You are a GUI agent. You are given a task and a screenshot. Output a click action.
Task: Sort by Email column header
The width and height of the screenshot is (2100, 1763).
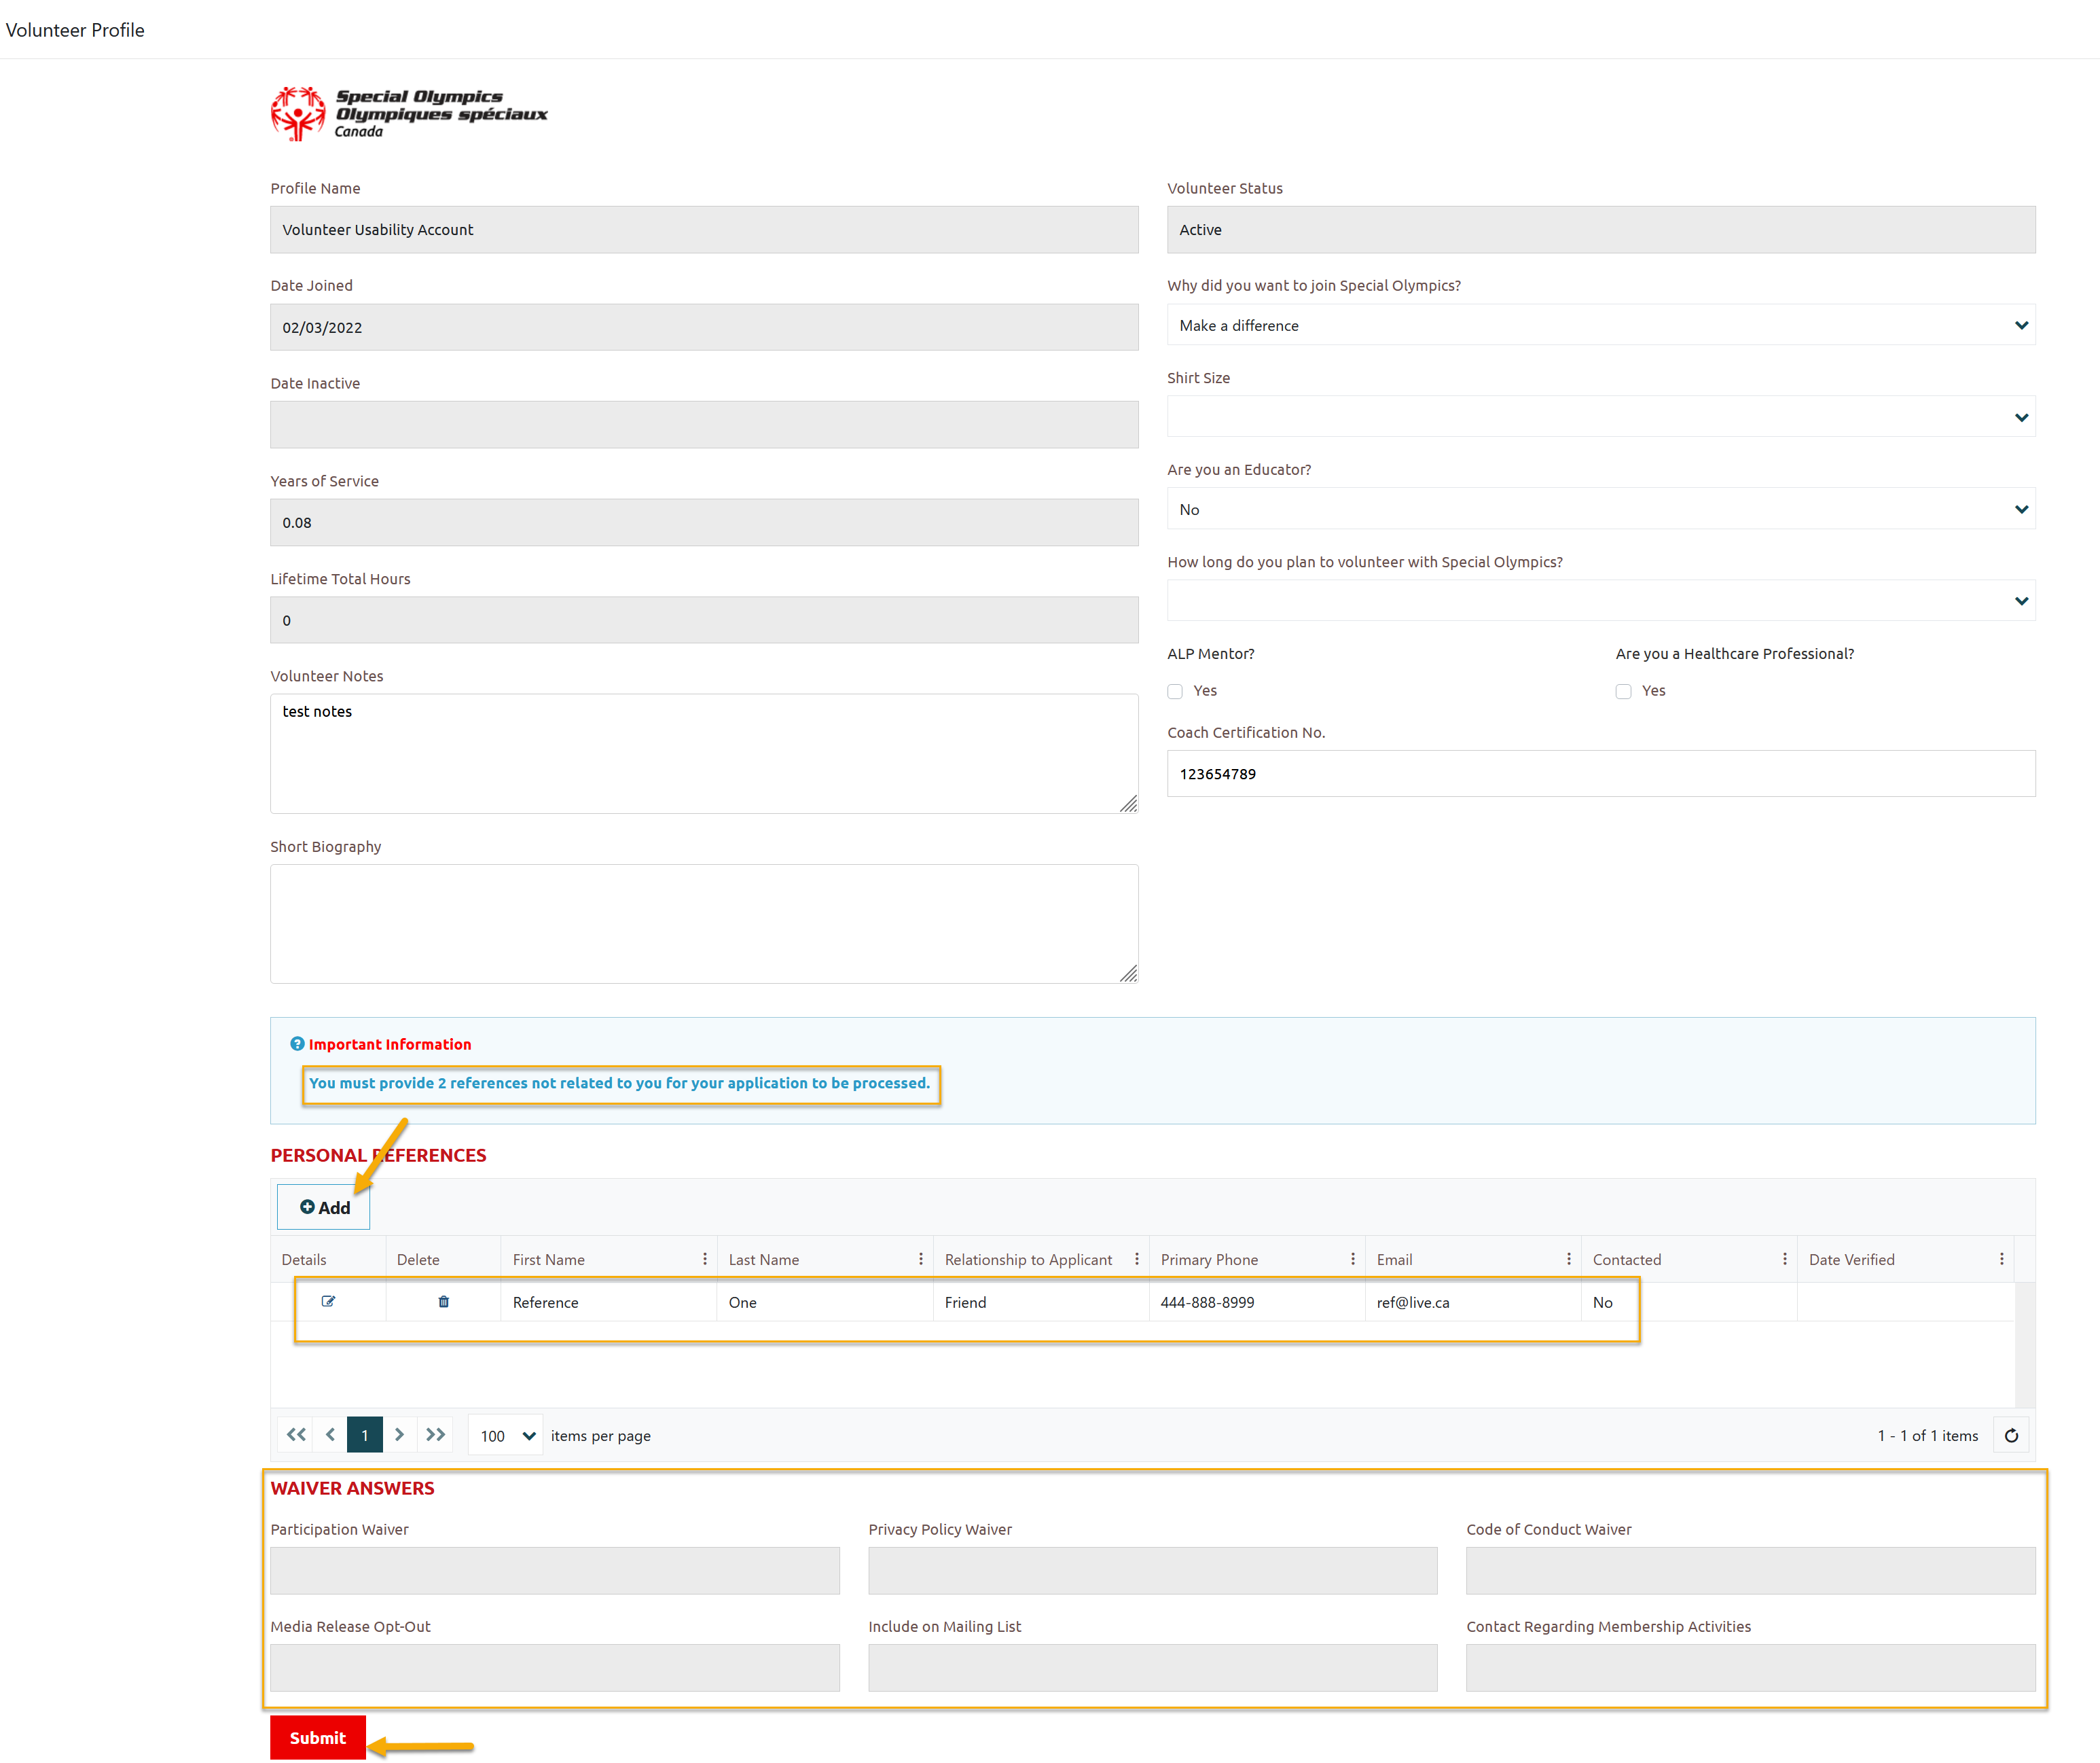click(x=1394, y=1259)
